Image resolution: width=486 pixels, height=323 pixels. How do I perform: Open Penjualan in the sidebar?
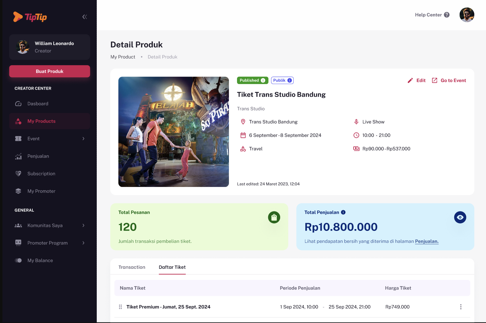[50, 156]
